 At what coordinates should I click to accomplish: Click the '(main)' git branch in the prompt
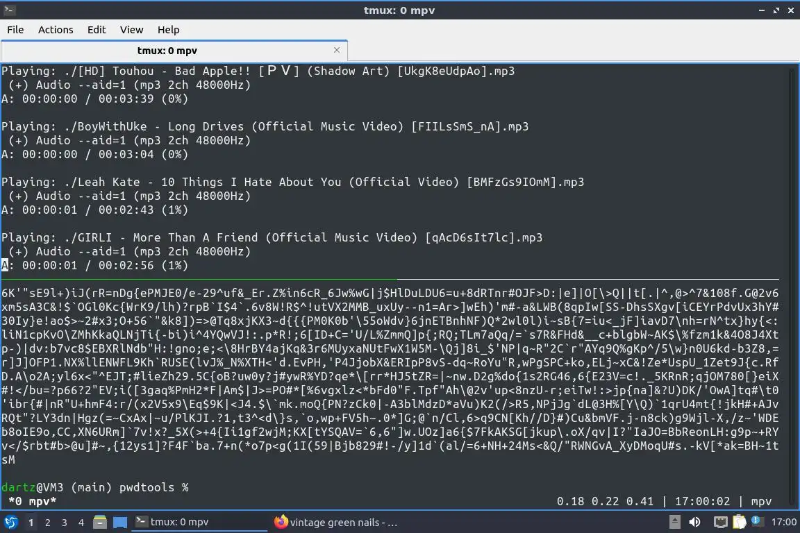[92, 487]
